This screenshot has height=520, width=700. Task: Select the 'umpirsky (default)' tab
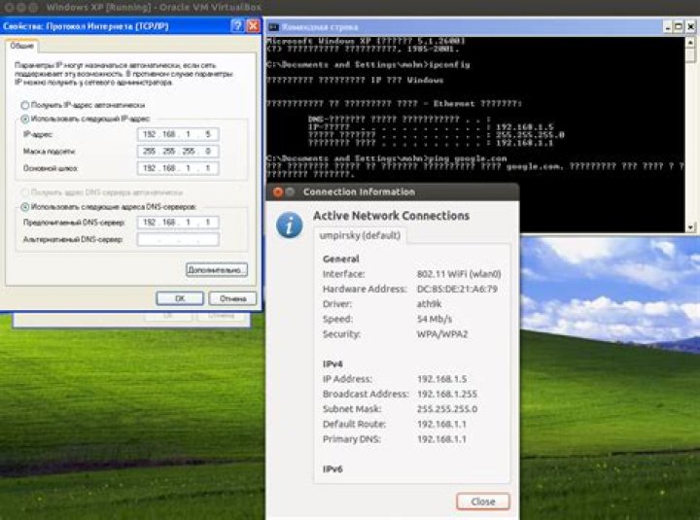point(361,235)
